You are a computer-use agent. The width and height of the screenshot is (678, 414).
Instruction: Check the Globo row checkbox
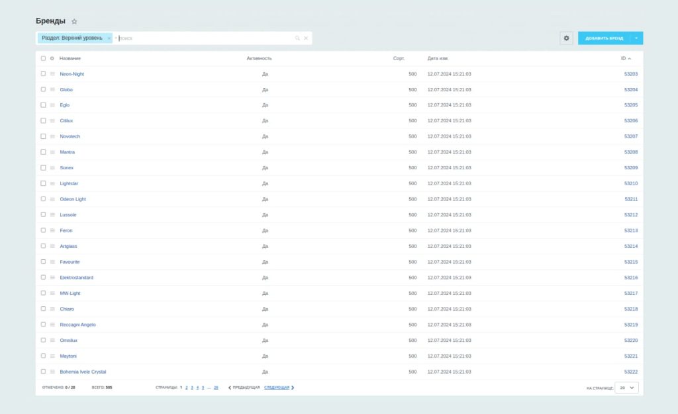coord(43,89)
